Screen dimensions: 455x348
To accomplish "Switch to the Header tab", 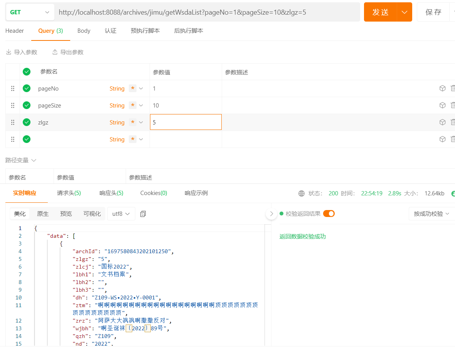I will (x=15, y=31).
